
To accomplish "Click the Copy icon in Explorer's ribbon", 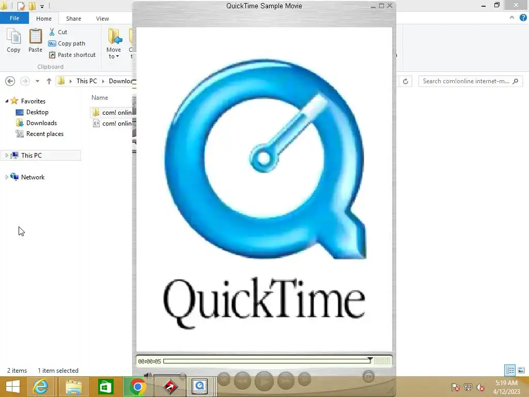I will 13,40.
